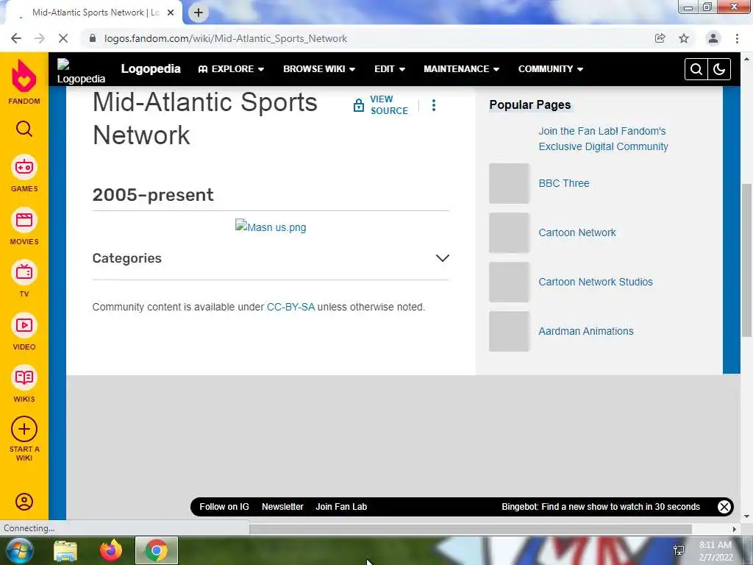Viewport: 753px width, 565px height.
Task: Open the Wikis section icon
Action: 24,377
